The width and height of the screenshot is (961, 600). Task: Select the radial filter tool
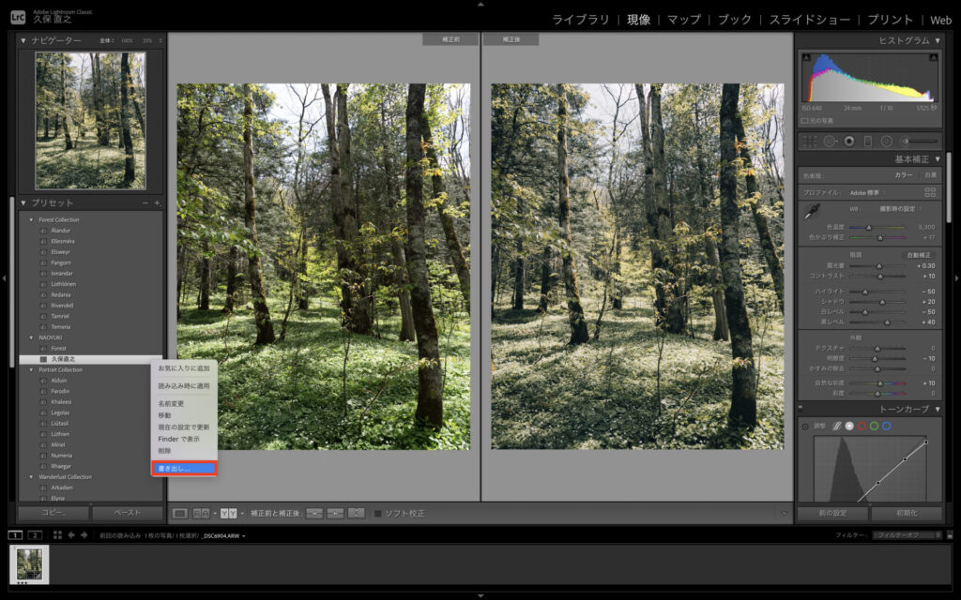(886, 142)
